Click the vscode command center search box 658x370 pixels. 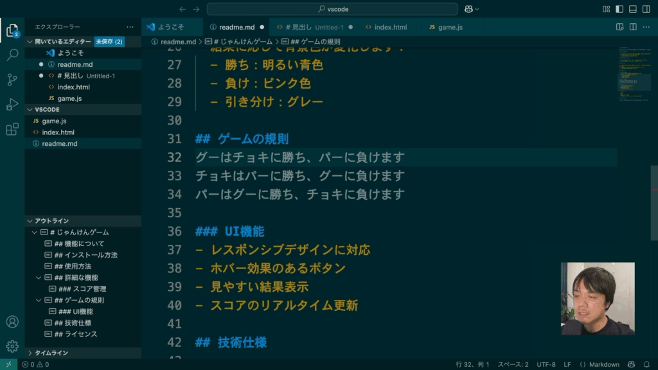[x=332, y=9]
